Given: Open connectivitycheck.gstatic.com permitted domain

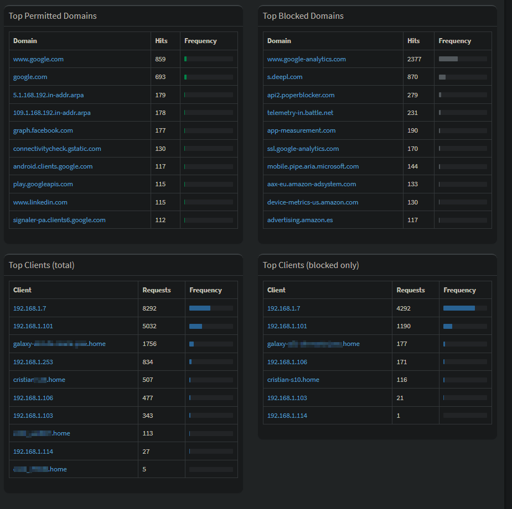Looking at the screenshot, I should pyautogui.click(x=57, y=149).
